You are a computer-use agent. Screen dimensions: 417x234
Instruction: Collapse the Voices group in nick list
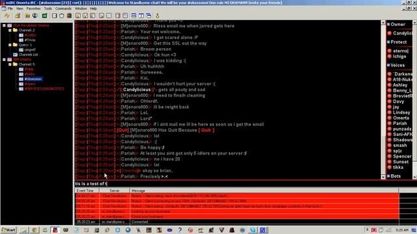[388, 65]
